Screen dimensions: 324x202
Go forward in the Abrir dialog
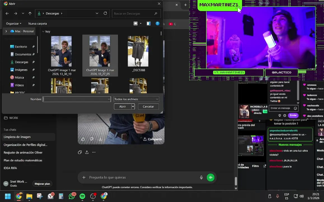click(15, 13)
